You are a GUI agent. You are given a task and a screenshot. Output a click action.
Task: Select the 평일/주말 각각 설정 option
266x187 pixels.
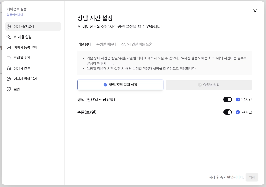(120, 85)
